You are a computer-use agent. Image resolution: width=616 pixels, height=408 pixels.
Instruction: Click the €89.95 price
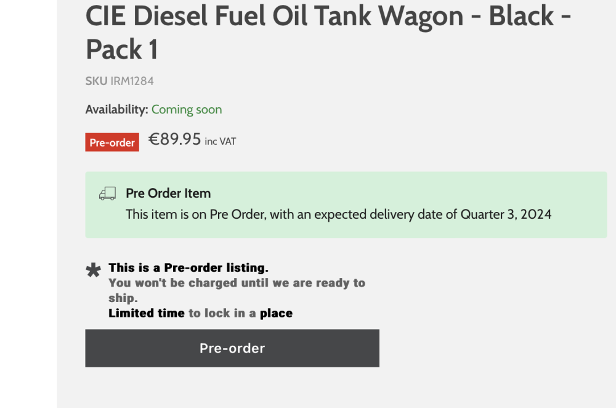175,139
